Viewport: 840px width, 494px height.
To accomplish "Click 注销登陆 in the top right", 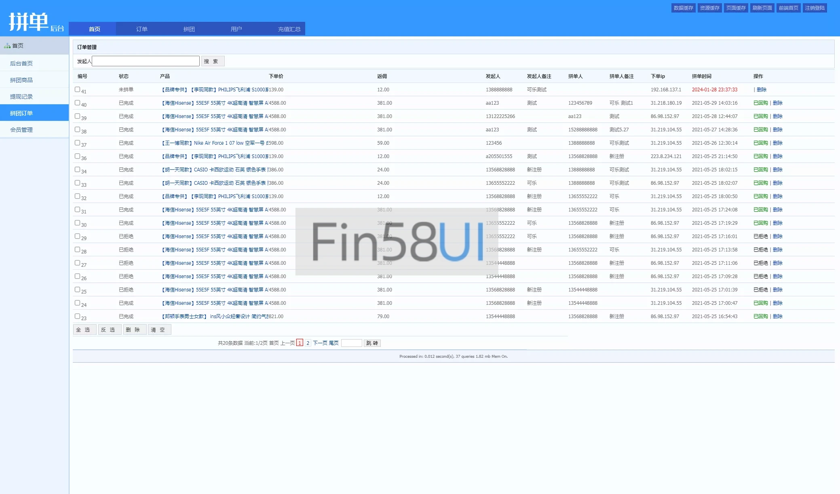I will tap(815, 8).
